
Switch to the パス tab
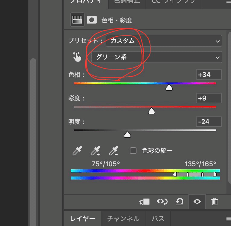pyautogui.click(x=158, y=218)
